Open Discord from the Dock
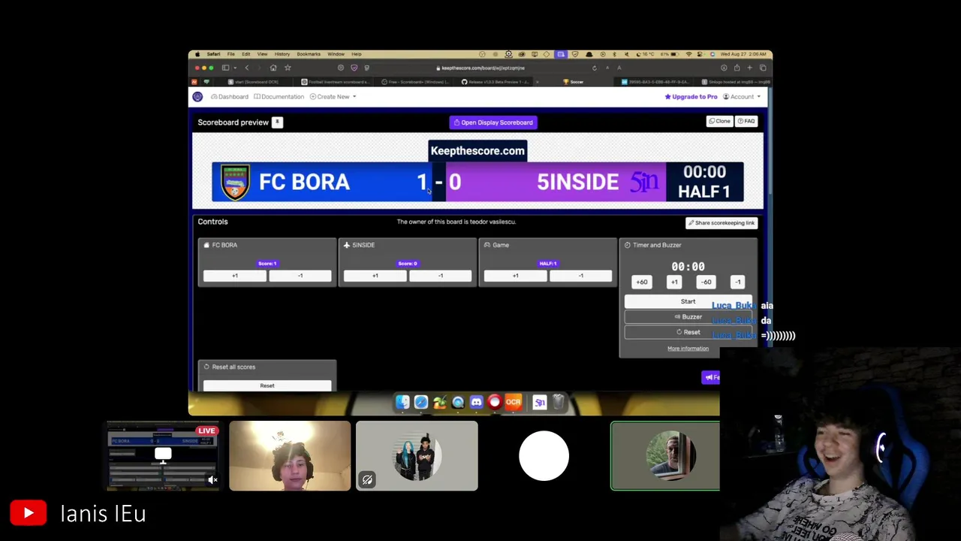 pos(476,402)
